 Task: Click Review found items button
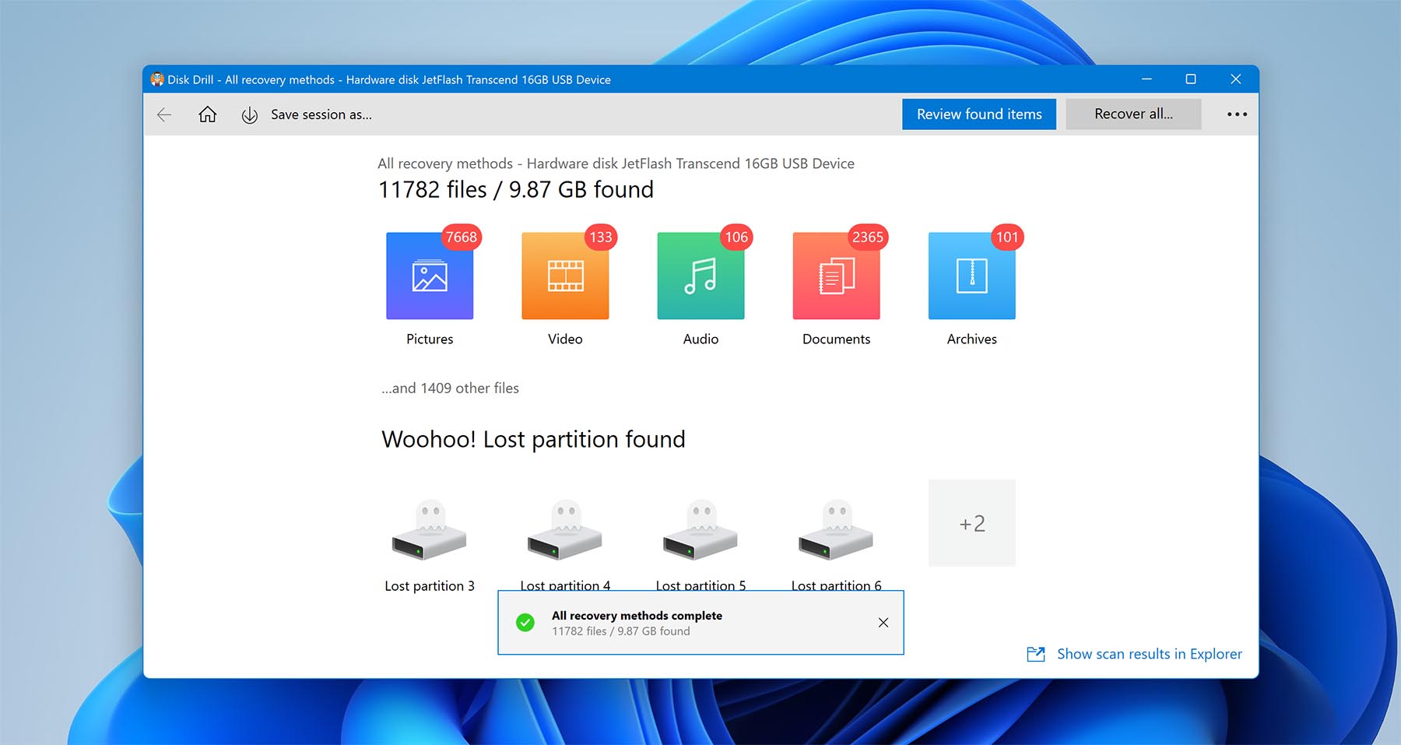[x=979, y=114]
